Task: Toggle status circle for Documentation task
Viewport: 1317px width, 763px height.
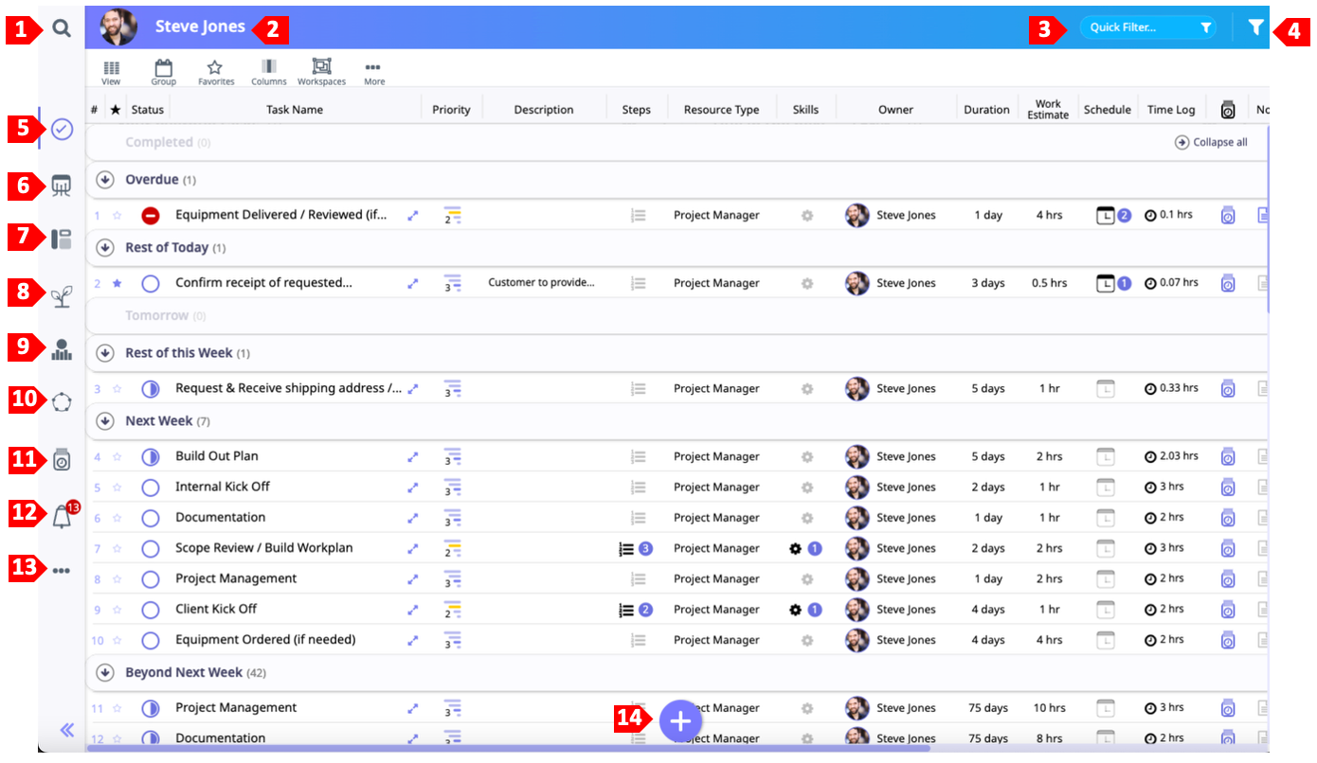Action: point(150,518)
